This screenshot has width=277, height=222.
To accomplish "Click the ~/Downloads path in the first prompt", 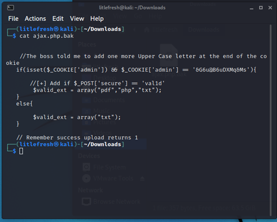I will click(x=102, y=29).
